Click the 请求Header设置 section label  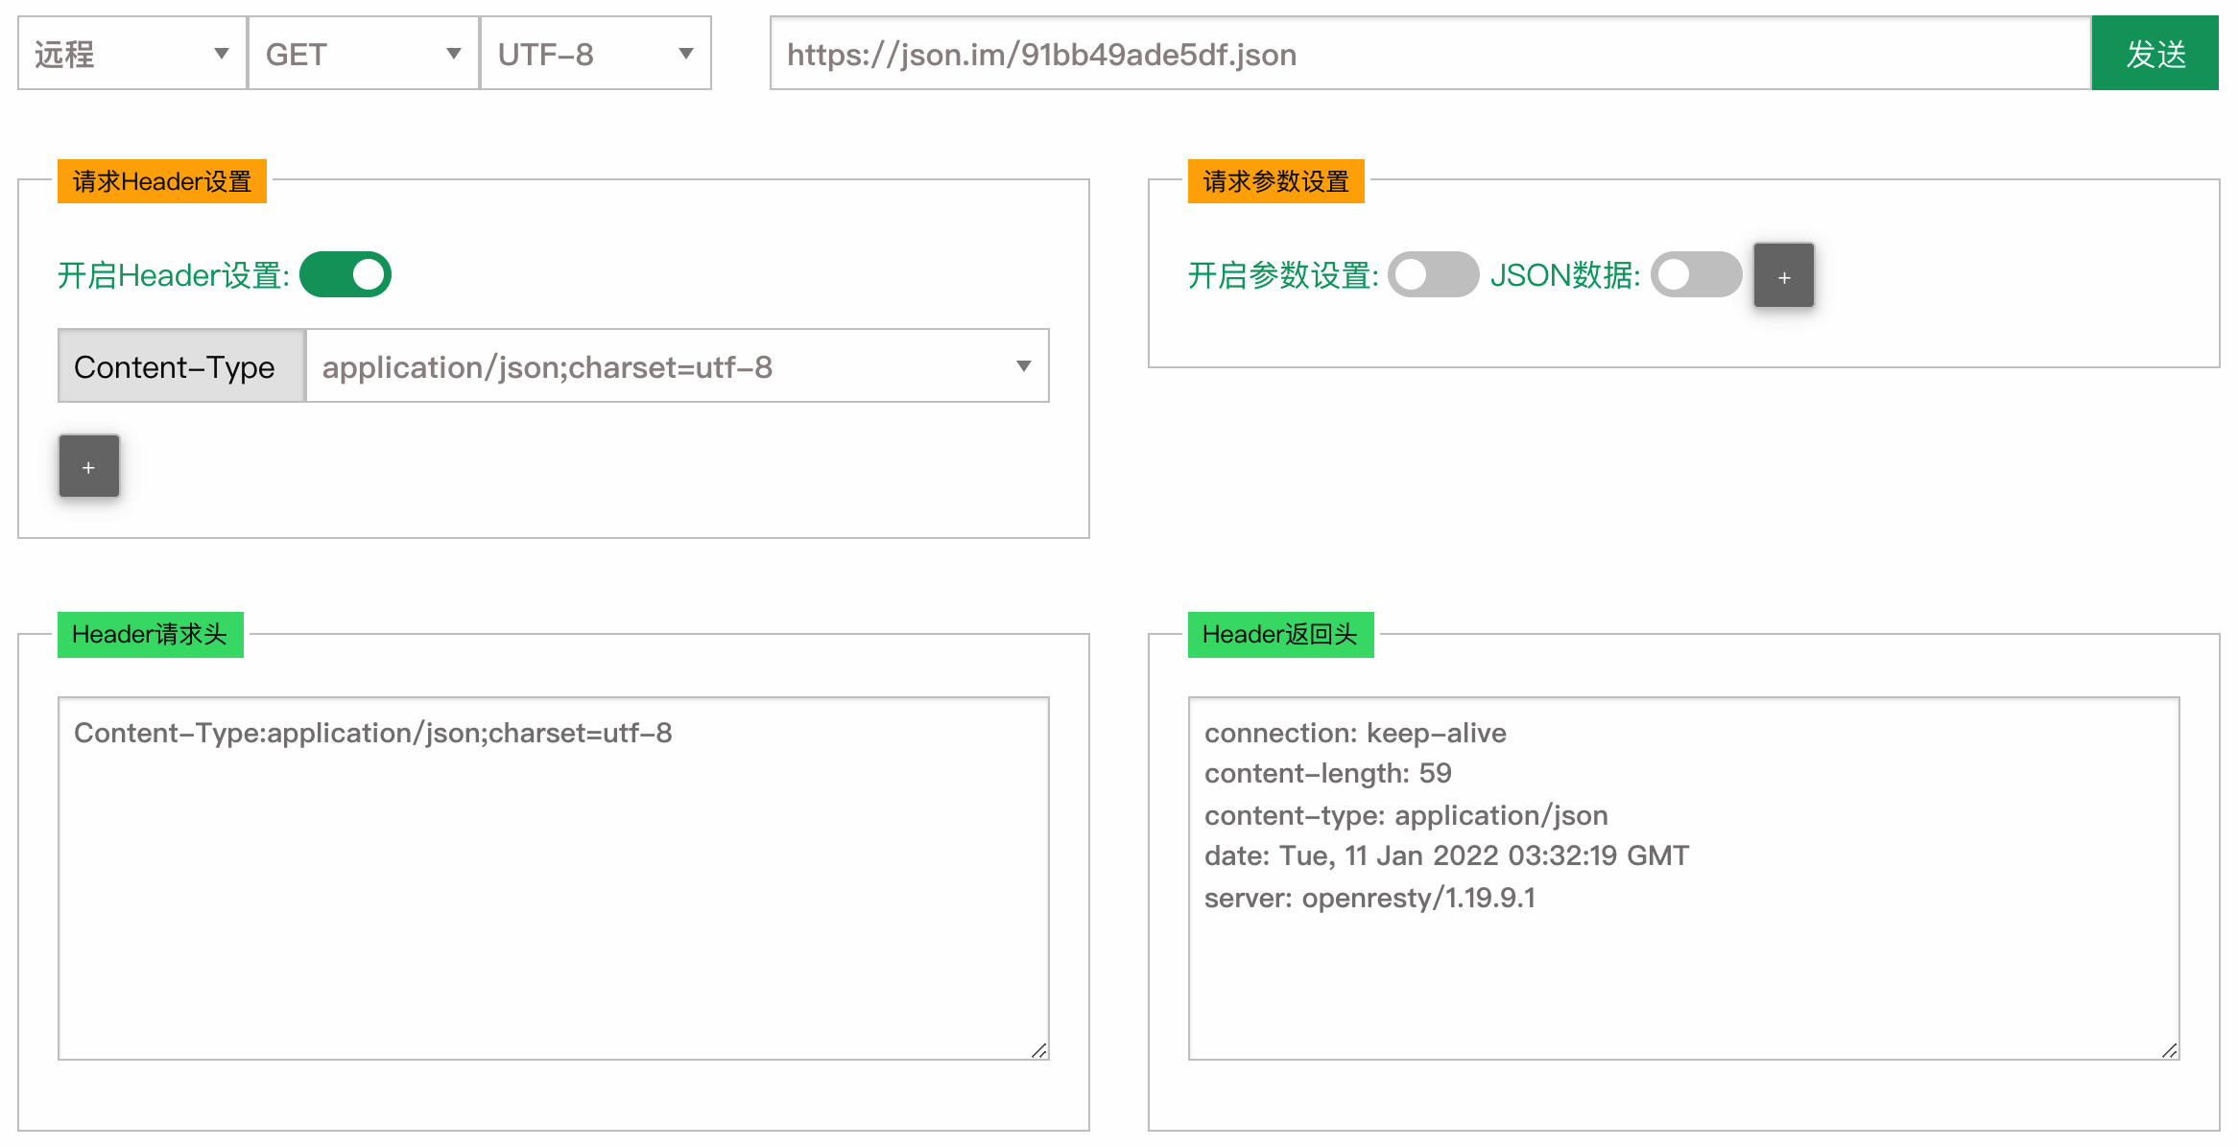(162, 181)
